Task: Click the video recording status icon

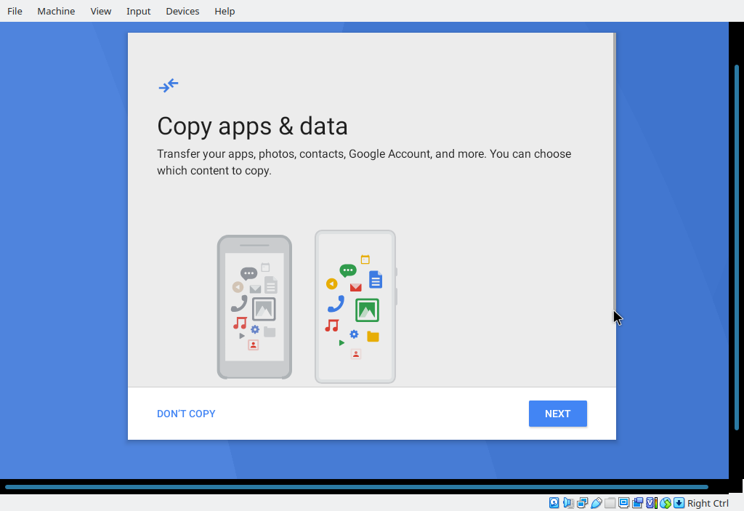Action: tap(638, 503)
